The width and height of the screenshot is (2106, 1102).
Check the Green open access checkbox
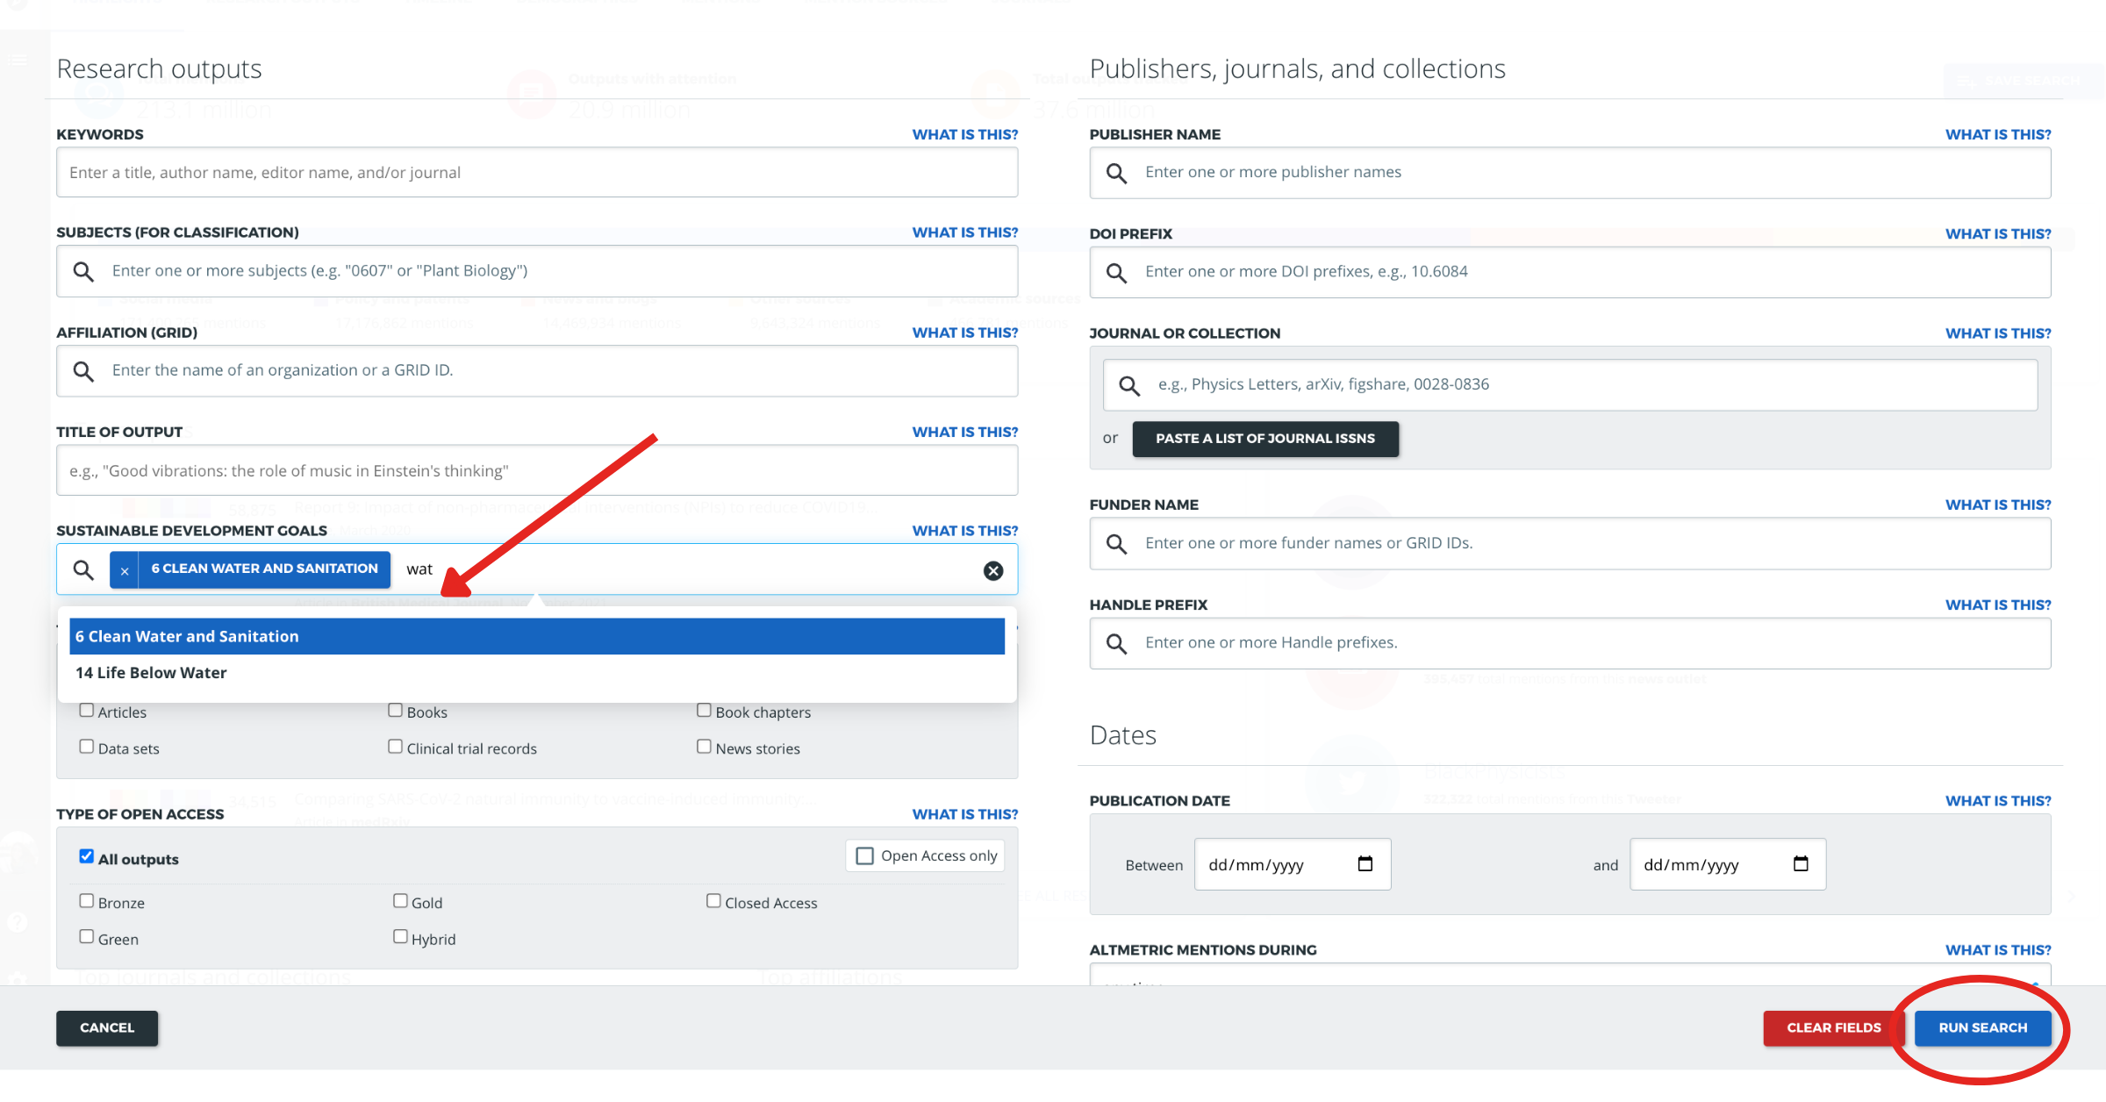86,936
